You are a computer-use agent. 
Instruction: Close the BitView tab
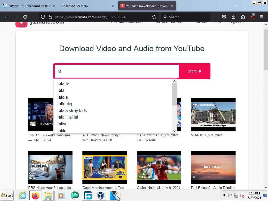coord(54,6)
